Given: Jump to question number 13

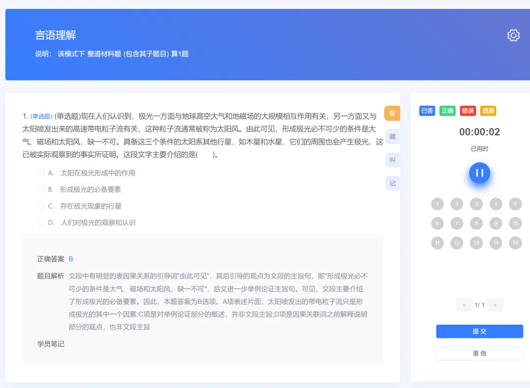Looking at the screenshot, I should point(476,243).
